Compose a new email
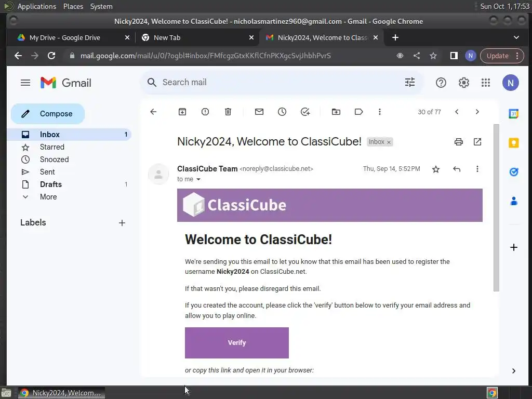Image resolution: width=532 pixels, height=399 pixels. (48, 114)
